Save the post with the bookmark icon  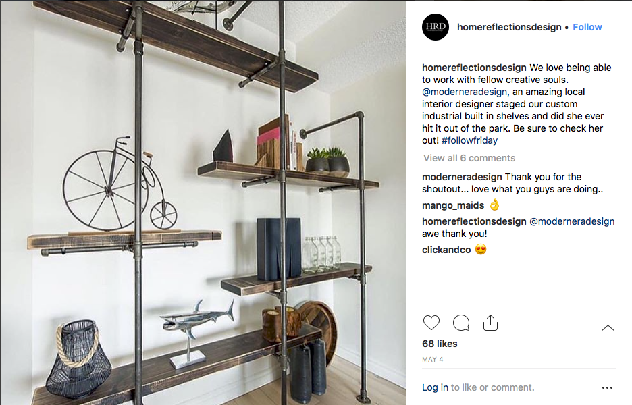click(x=608, y=323)
